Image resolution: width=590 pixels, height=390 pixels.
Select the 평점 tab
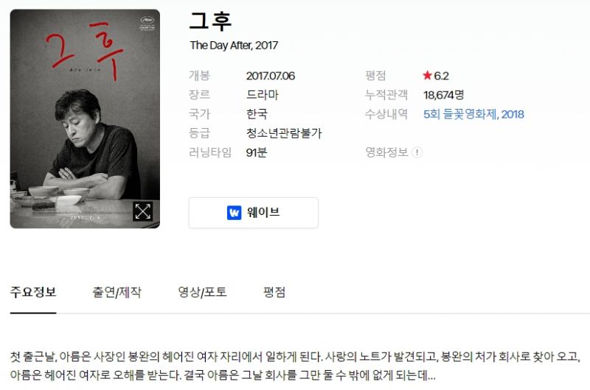click(x=274, y=292)
